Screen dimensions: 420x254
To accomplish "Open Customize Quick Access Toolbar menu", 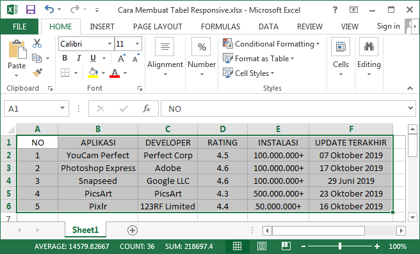I will [x=97, y=10].
